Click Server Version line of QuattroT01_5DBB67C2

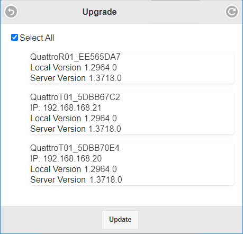pyautogui.click(x=76, y=129)
